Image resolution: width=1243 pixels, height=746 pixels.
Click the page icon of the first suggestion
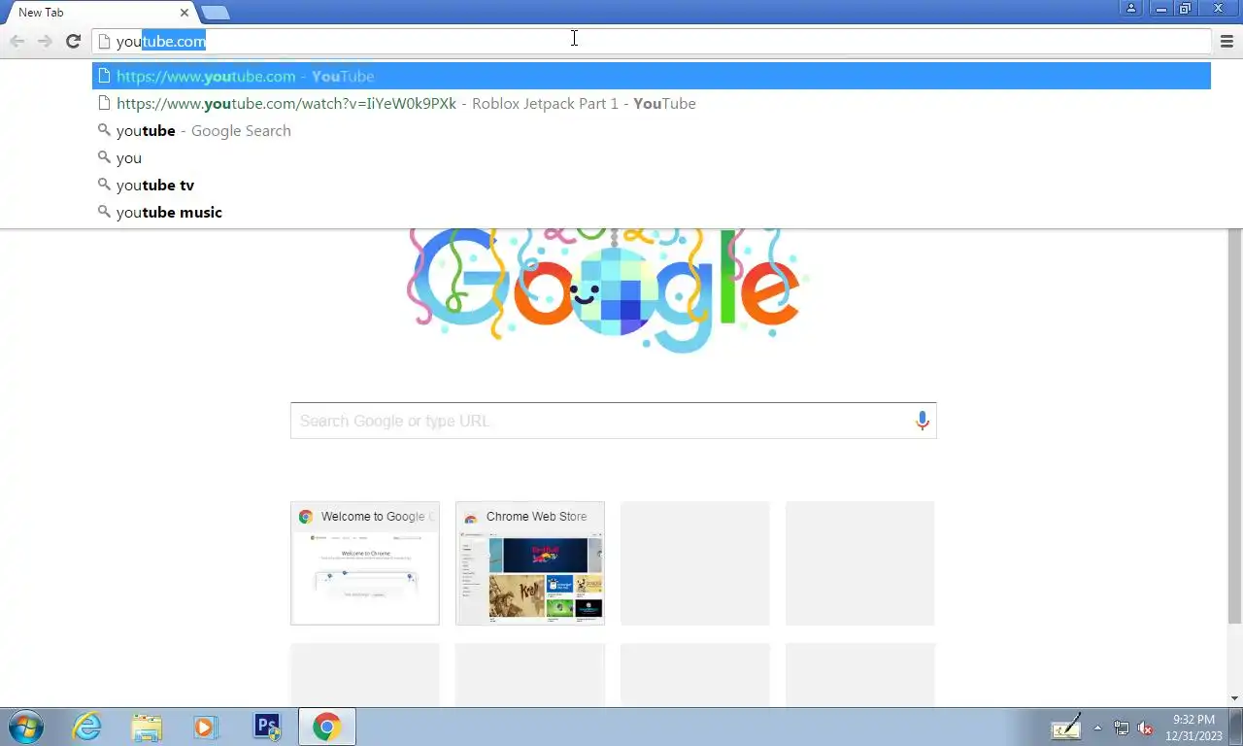click(x=104, y=76)
